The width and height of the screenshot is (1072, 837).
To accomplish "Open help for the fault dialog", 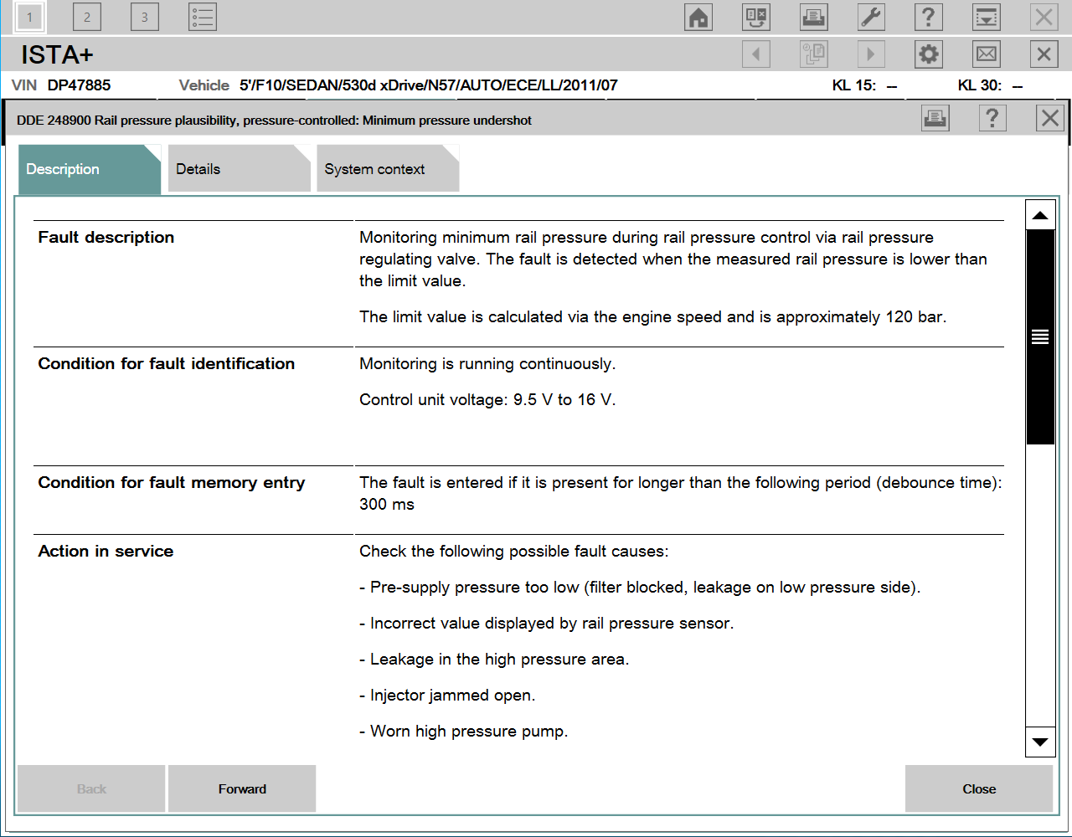I will click(992, 118).
